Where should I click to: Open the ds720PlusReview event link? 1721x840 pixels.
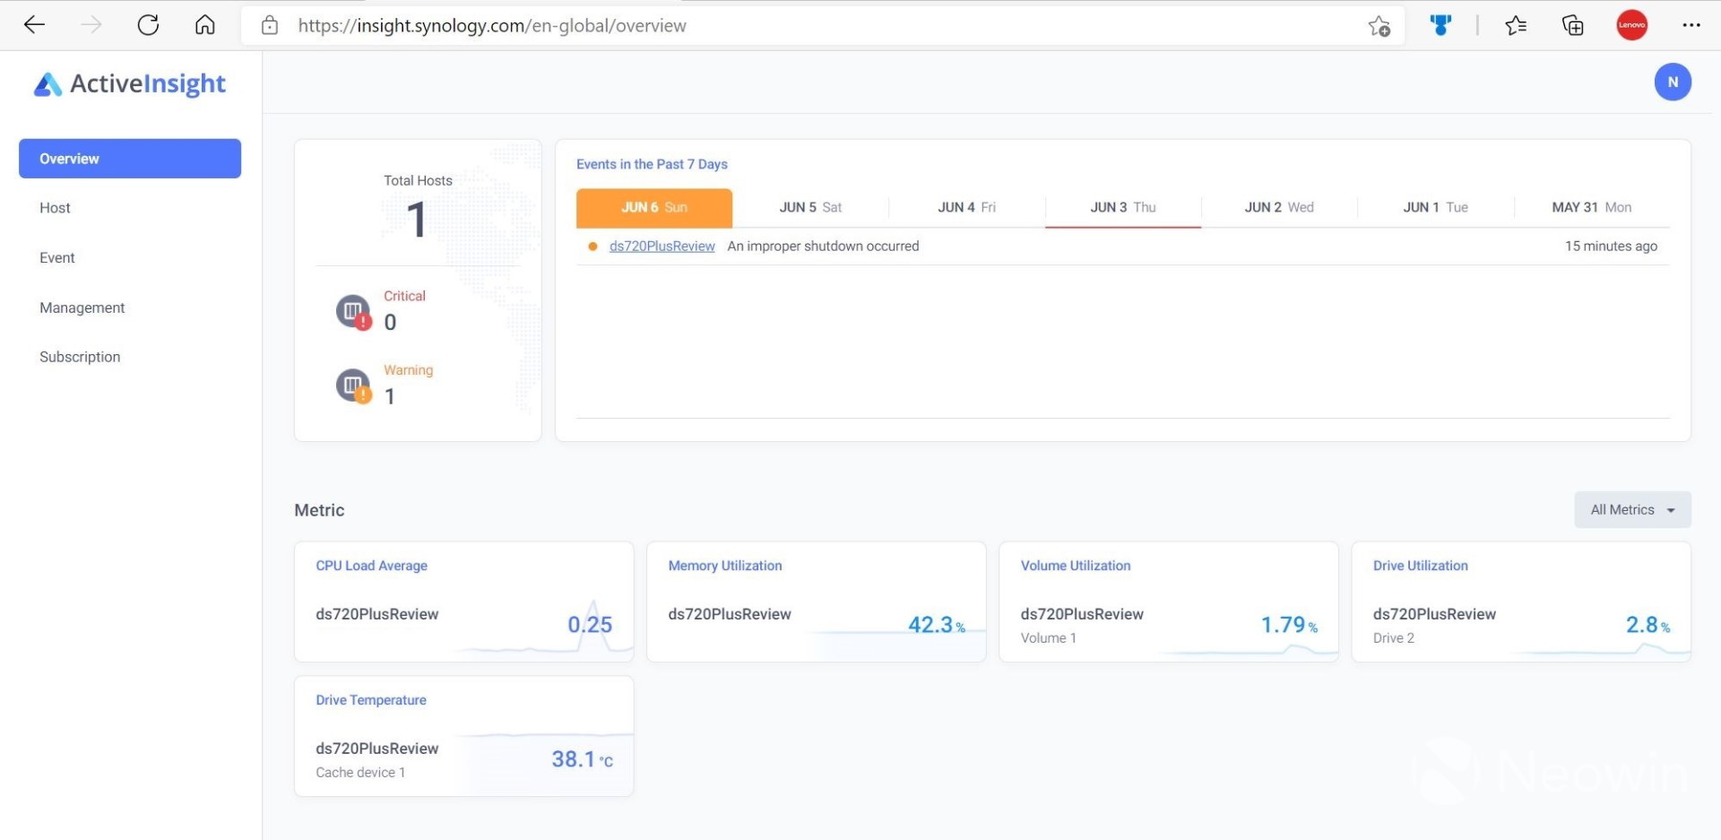pyautogui.click(x=662, y=246)
